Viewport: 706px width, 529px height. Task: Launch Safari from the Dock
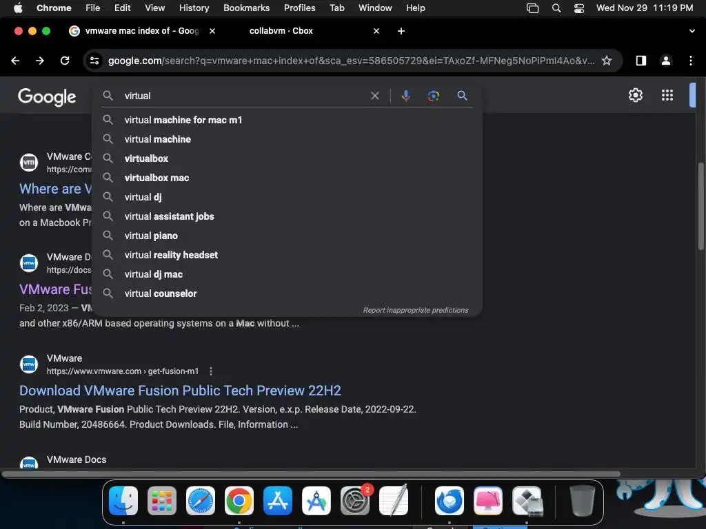pos(201,501)
